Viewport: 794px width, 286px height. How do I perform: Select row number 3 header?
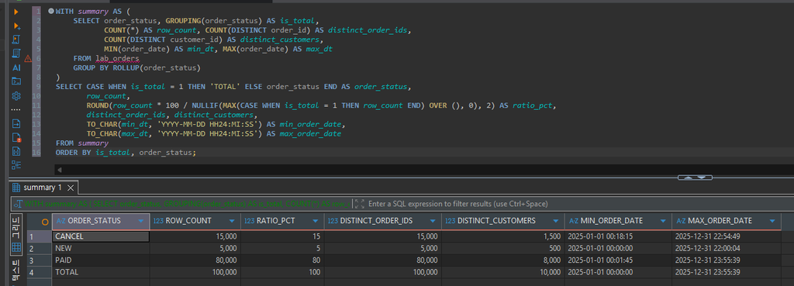click(x=39, y=260)
